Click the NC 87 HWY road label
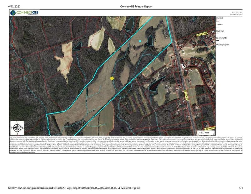This screenshot has width=251, height=194. click(x=186, y=95)
